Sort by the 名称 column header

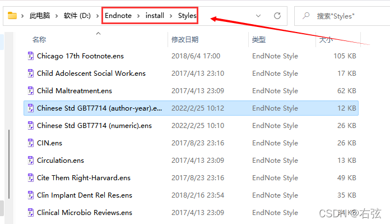click(39, 39)
